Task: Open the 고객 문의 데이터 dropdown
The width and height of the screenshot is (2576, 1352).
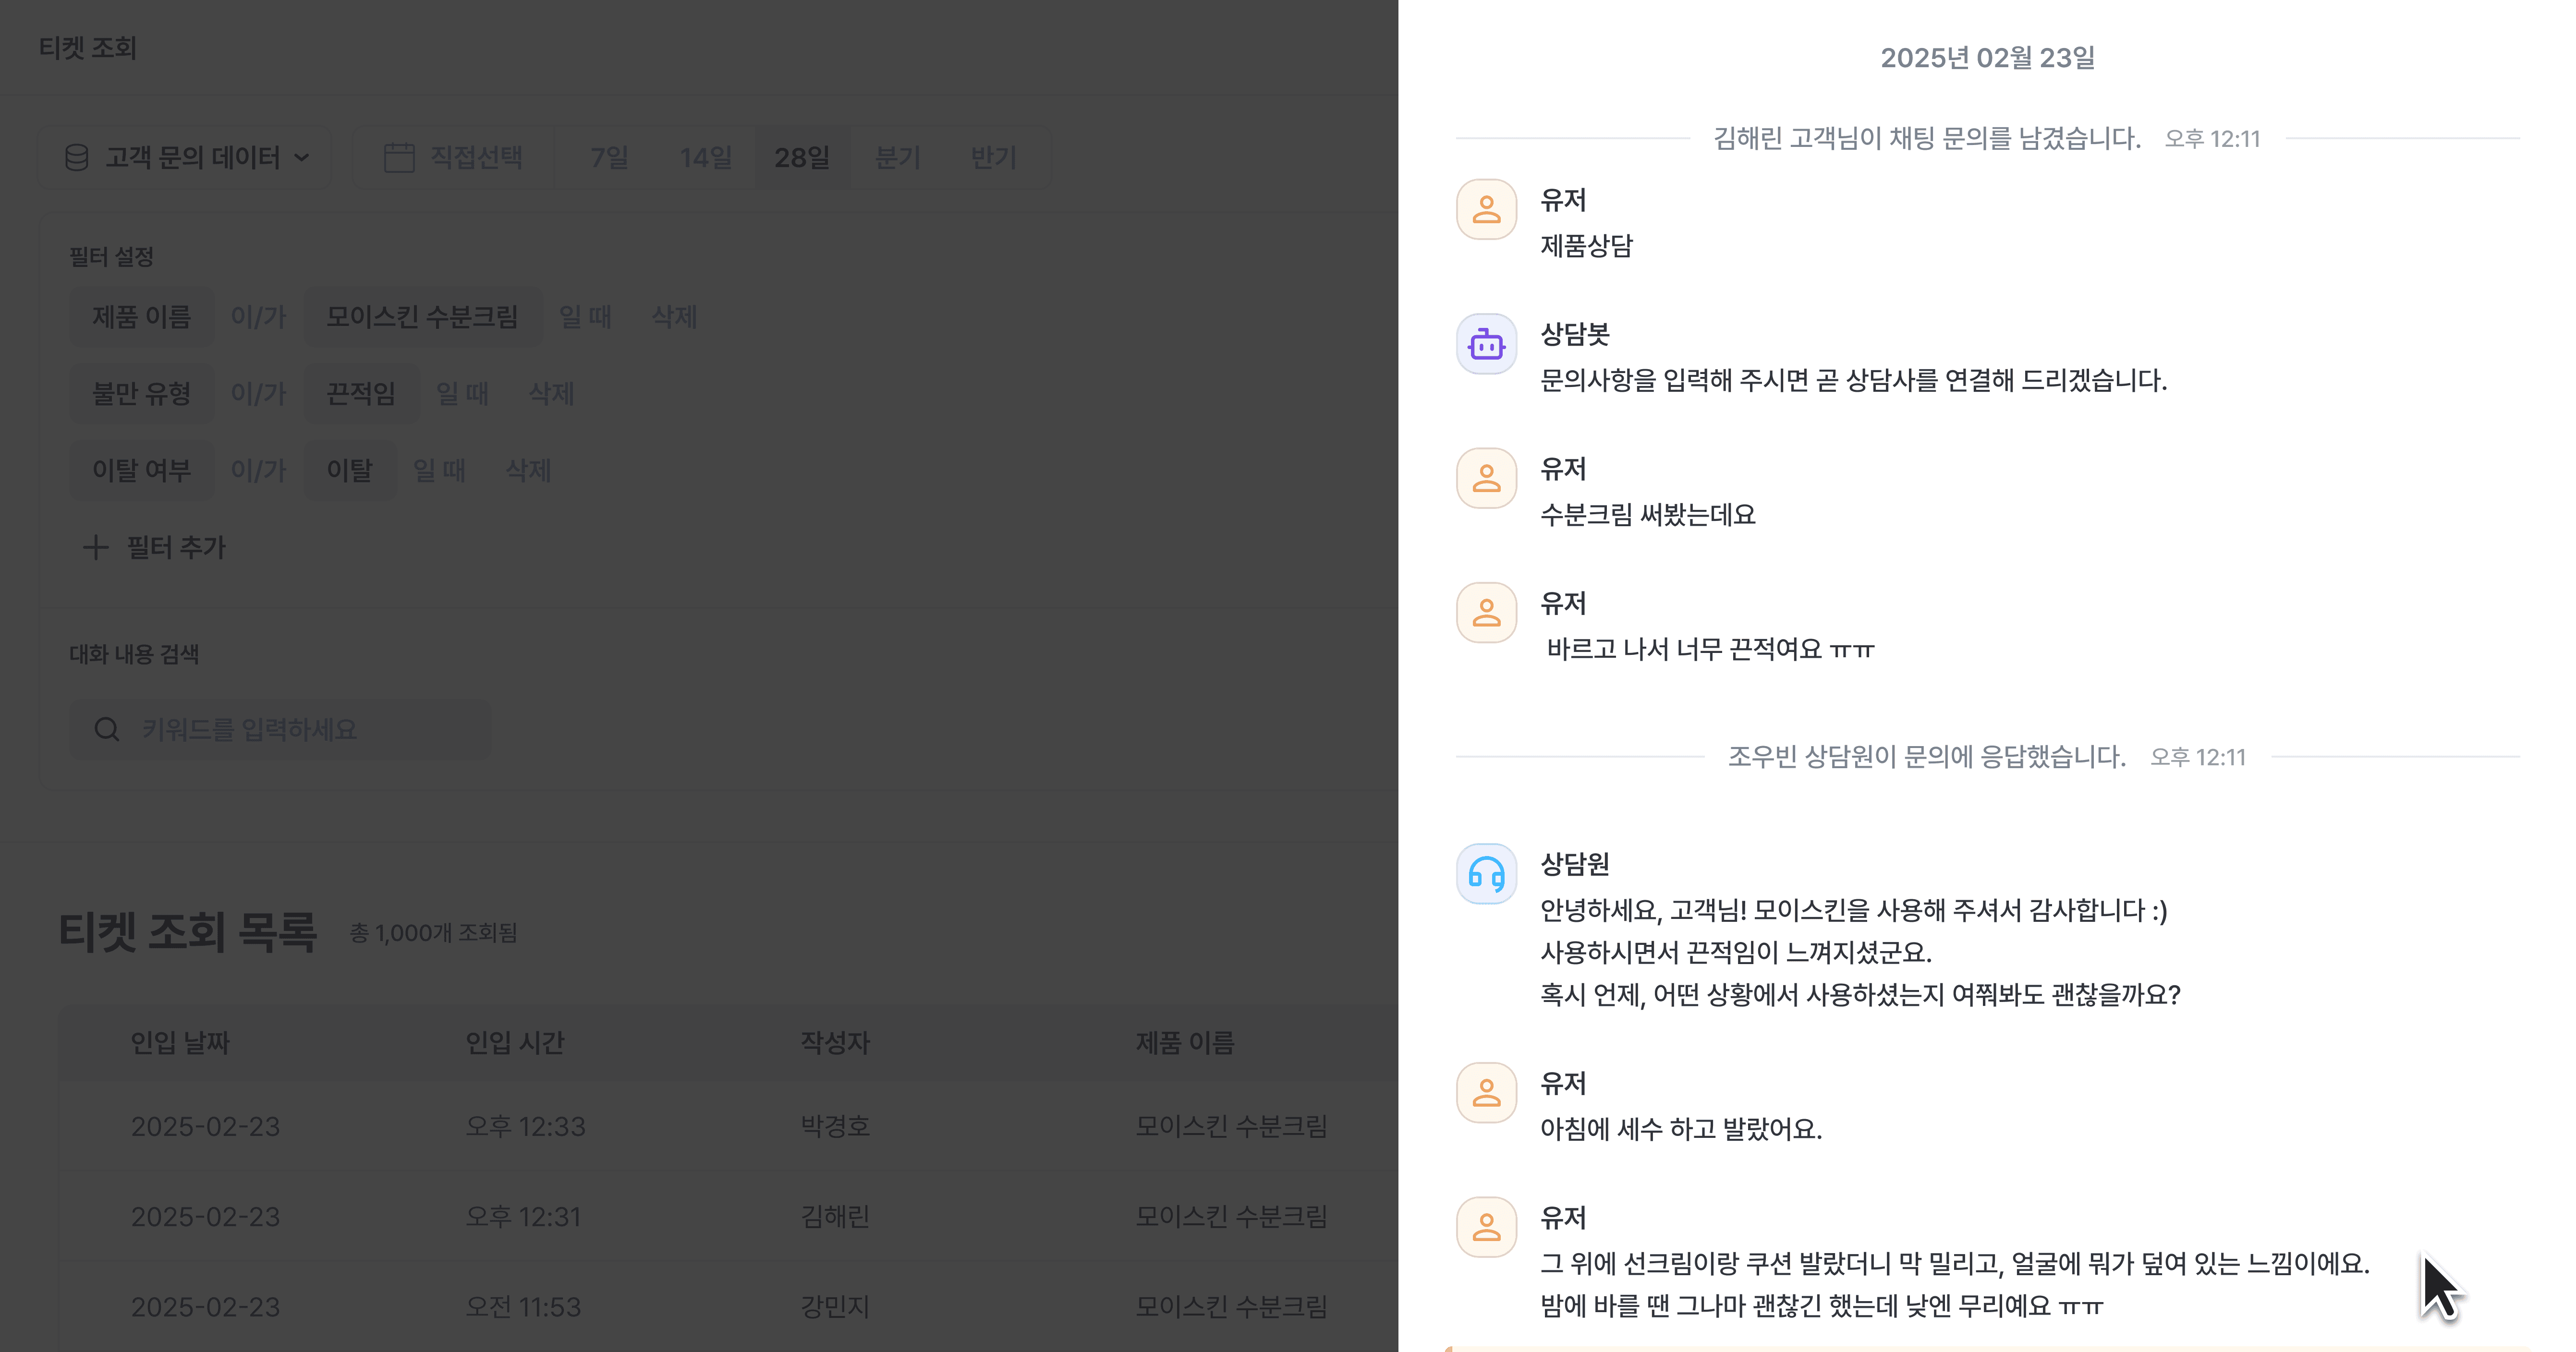Action: pos(185,157)
